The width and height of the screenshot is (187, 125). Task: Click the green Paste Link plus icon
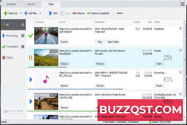(6, 13)
